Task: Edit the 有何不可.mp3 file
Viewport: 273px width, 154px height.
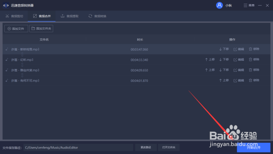Action: (239, 81)
